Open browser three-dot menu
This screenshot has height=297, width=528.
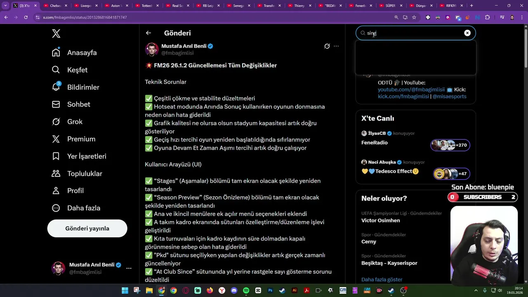pyautogui.click(x=521, y=17)
